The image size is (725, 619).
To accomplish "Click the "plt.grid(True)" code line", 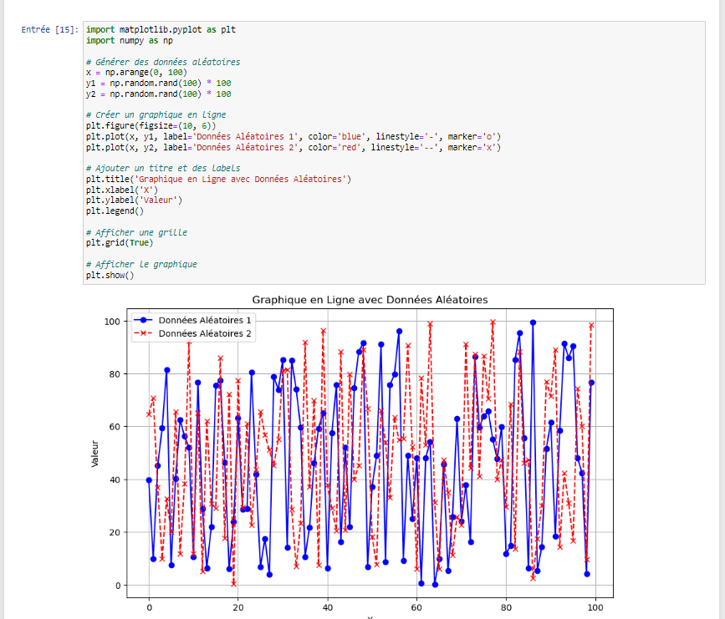I will 116,243.
